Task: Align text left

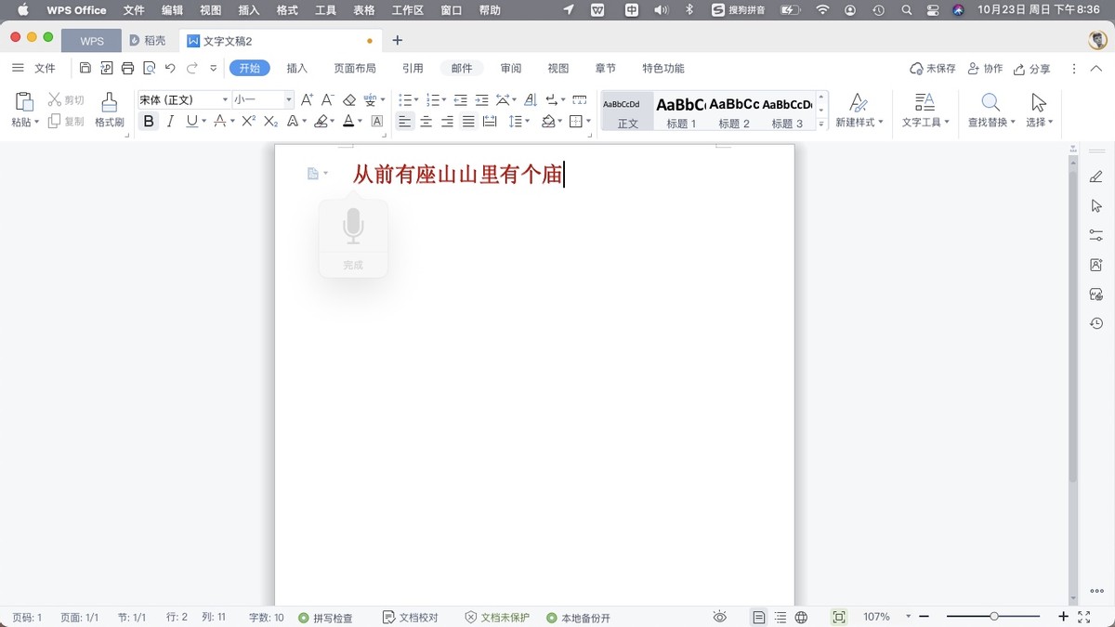Action: coord(405,122)
